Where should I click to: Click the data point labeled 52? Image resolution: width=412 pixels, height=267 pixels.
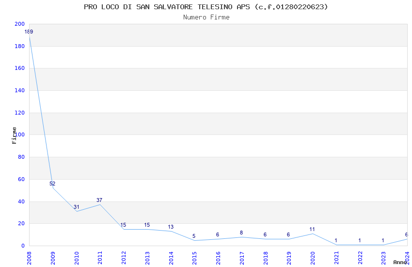52,184
